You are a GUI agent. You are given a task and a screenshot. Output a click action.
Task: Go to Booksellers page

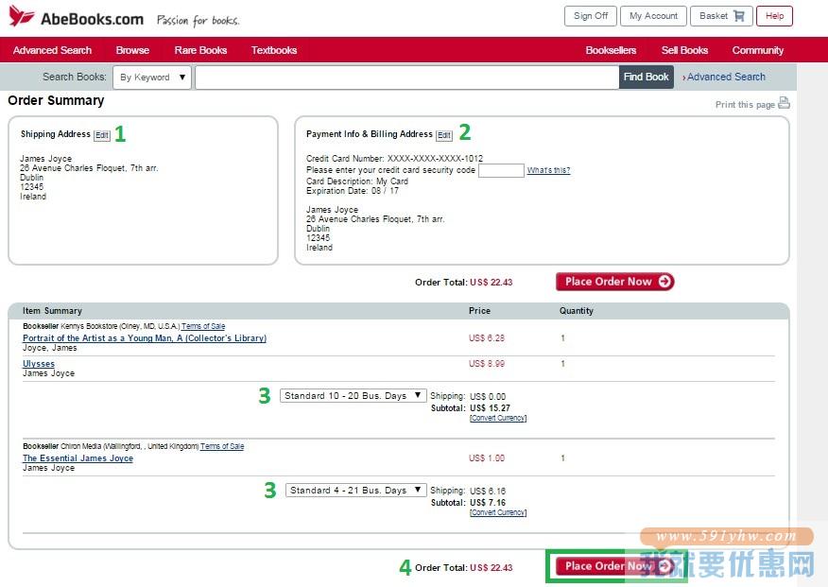point(611,50)
